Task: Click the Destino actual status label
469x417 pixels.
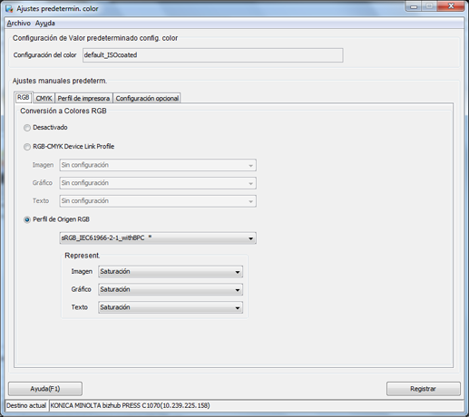Action: click(x=26, y=405)
